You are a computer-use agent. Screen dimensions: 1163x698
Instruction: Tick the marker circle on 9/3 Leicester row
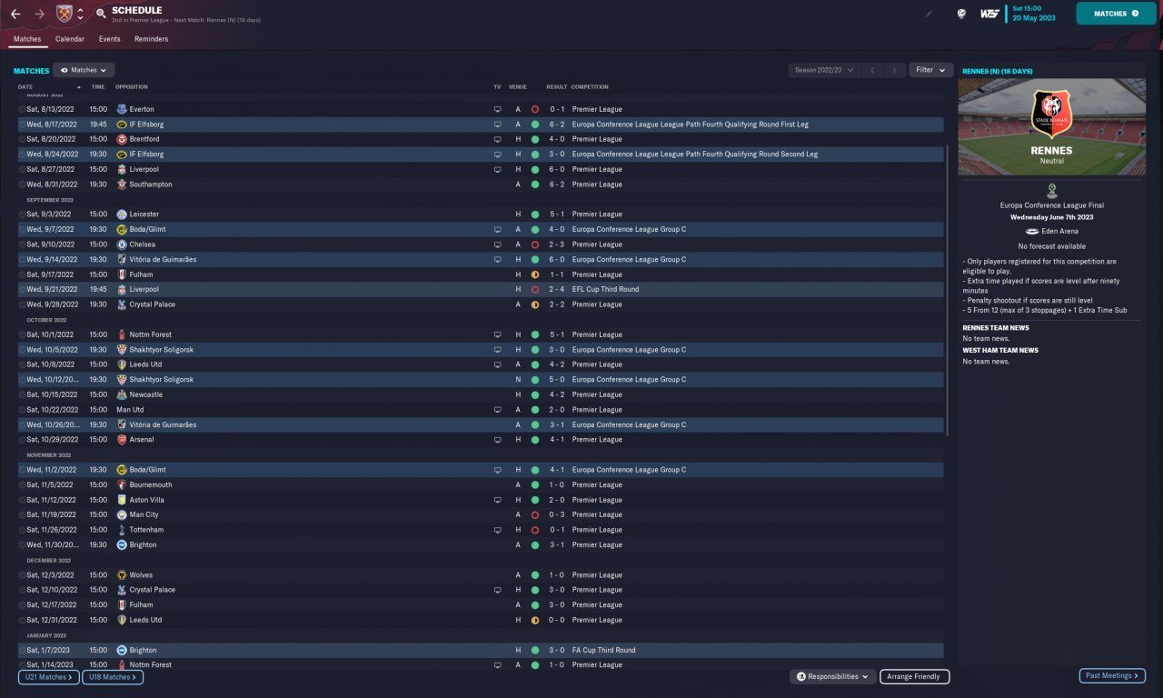pos(22,214)
